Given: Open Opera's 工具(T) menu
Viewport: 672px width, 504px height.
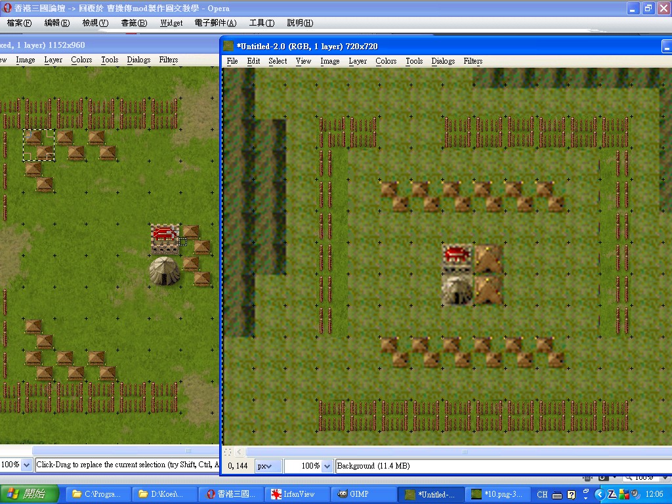Looking at the screenshot, I should (262, 23).
